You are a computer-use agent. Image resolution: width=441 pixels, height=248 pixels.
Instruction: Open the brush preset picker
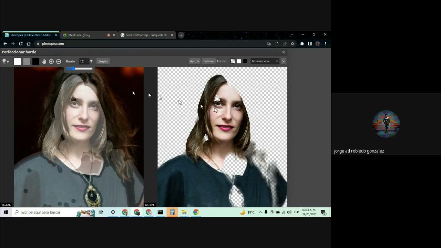click(6, 61)
